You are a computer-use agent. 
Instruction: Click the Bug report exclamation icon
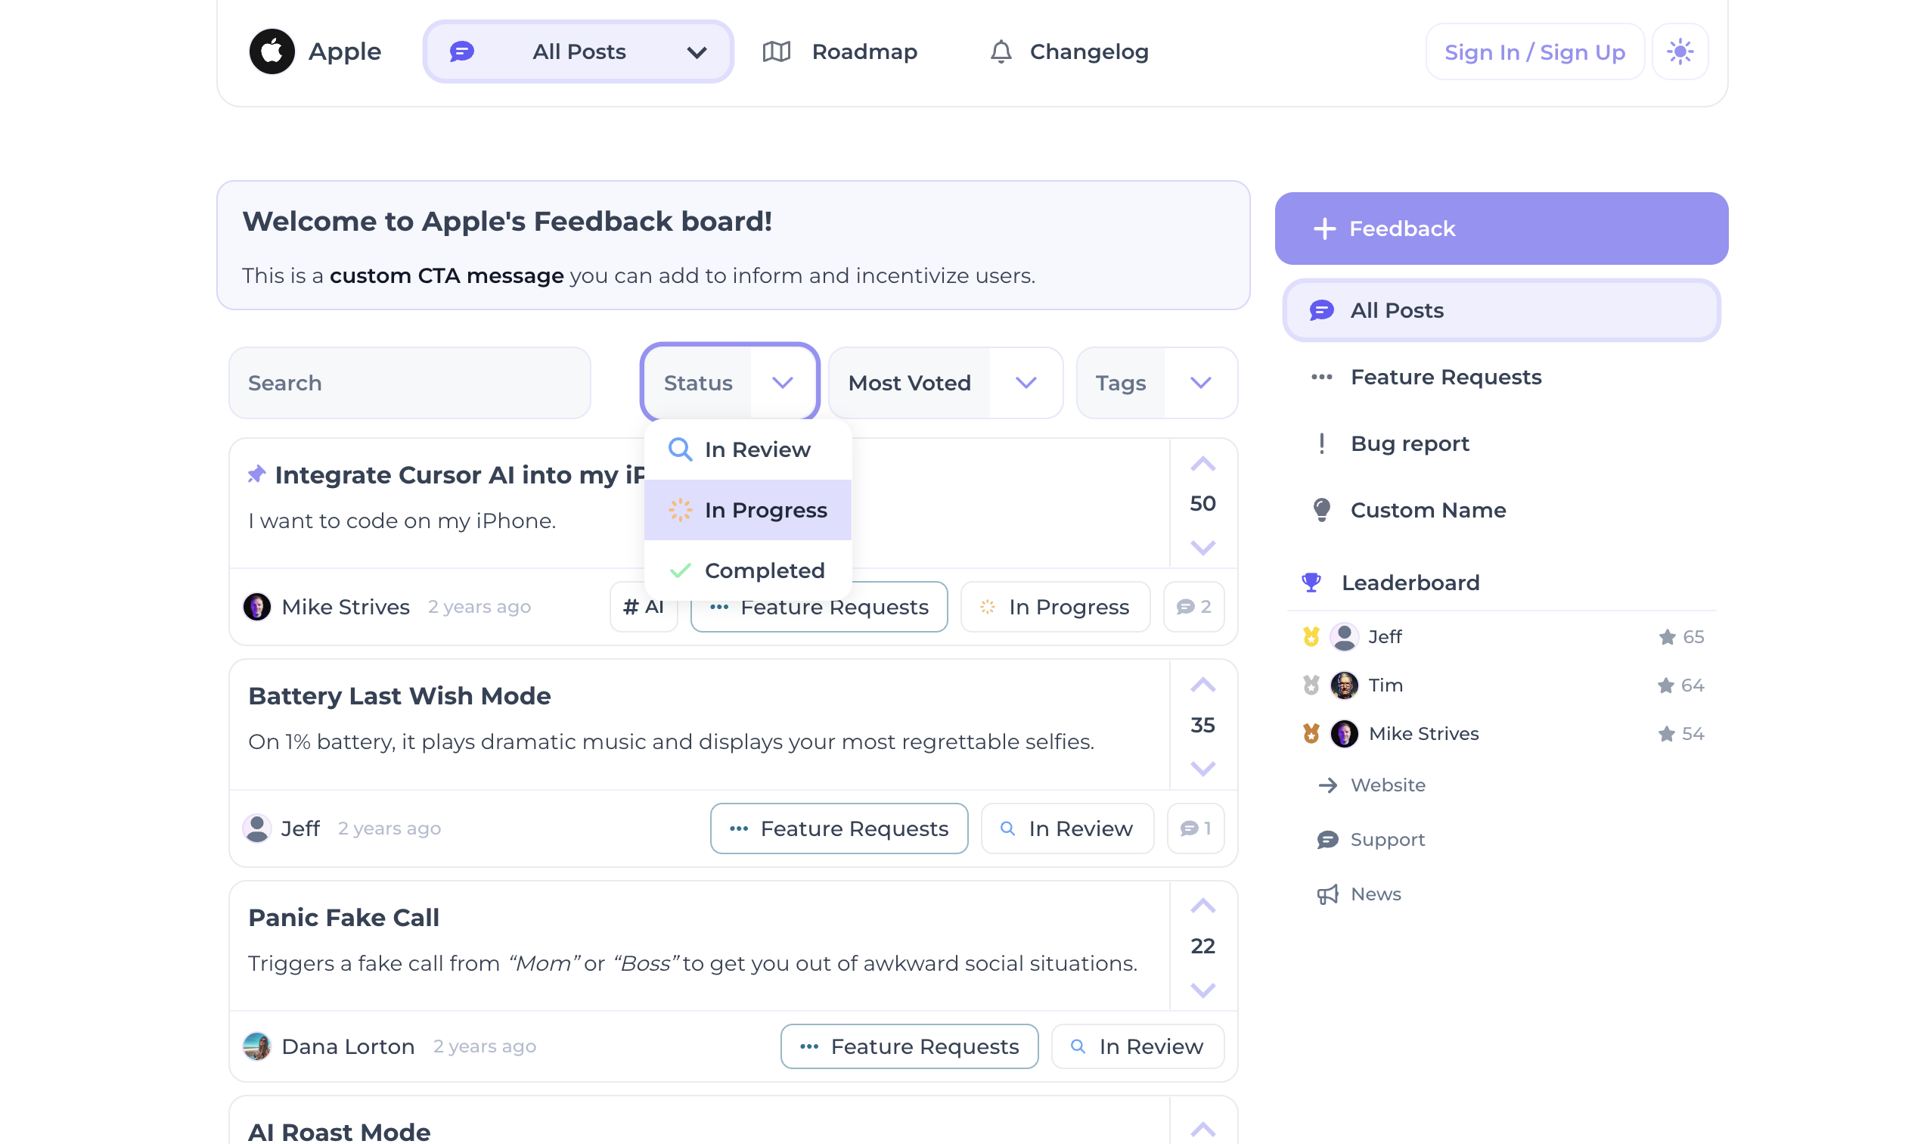click(1321, 443)
